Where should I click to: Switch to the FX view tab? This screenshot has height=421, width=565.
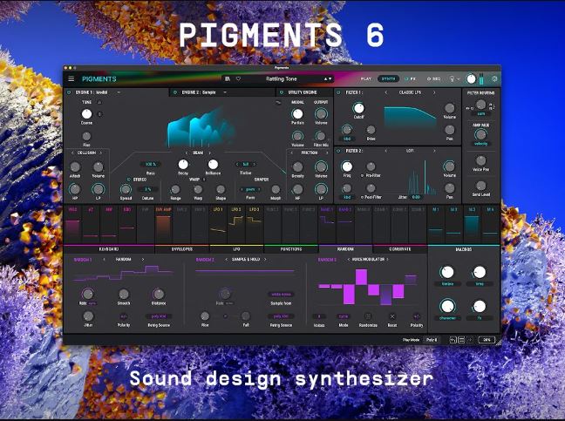tap(411, 78)
